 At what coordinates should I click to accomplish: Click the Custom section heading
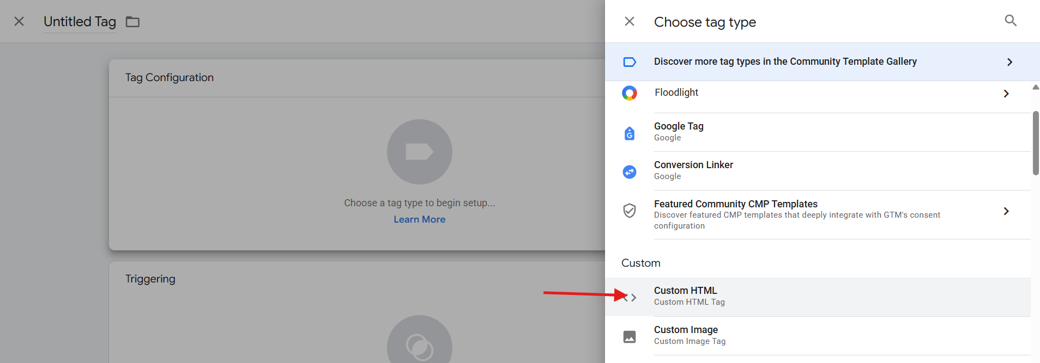(641, 263)
